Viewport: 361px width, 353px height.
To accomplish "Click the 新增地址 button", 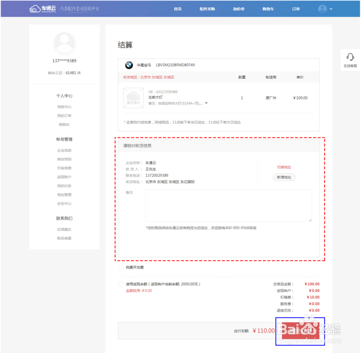I will [x=284, y=177].
